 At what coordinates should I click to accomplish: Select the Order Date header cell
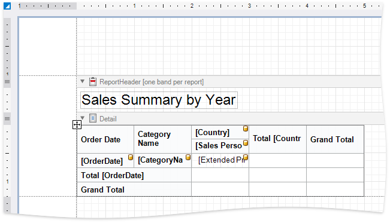coord(105,139)
